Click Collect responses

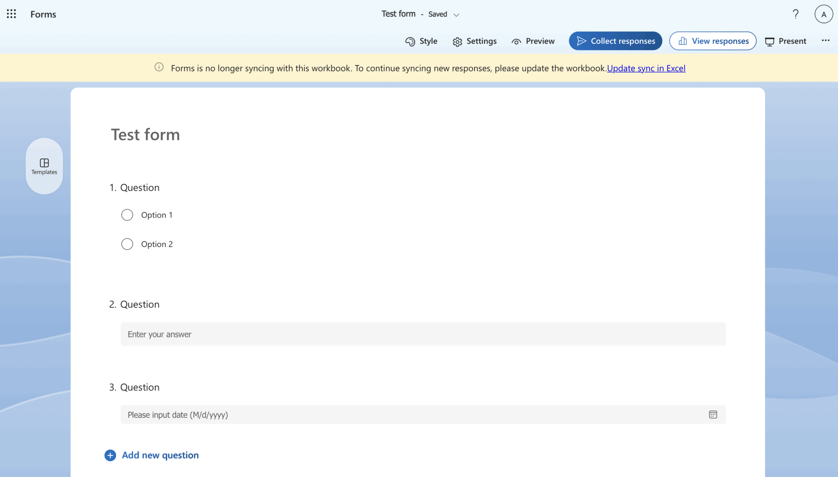point(615,41)
